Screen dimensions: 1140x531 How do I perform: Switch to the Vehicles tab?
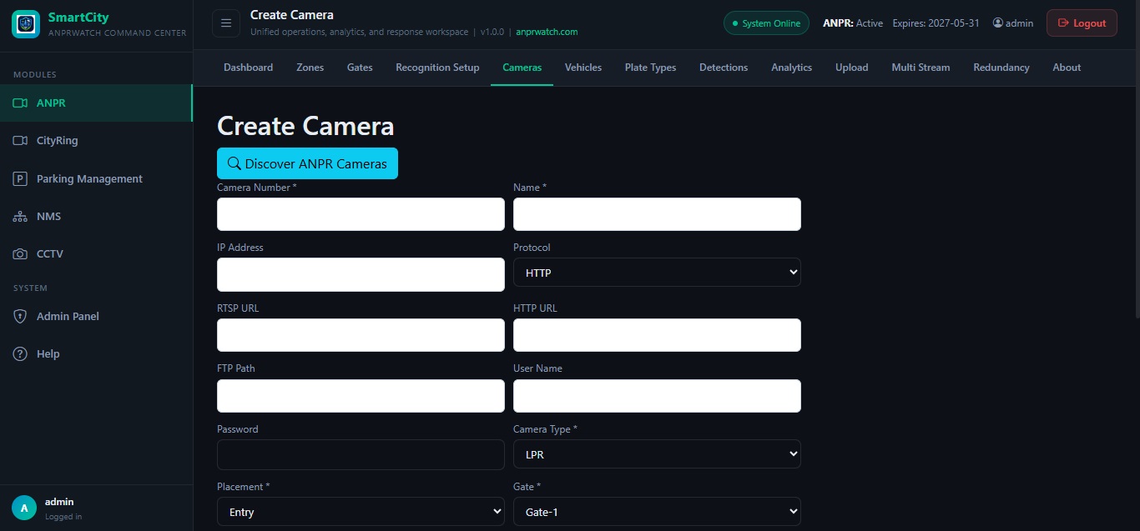click(583, 68)
